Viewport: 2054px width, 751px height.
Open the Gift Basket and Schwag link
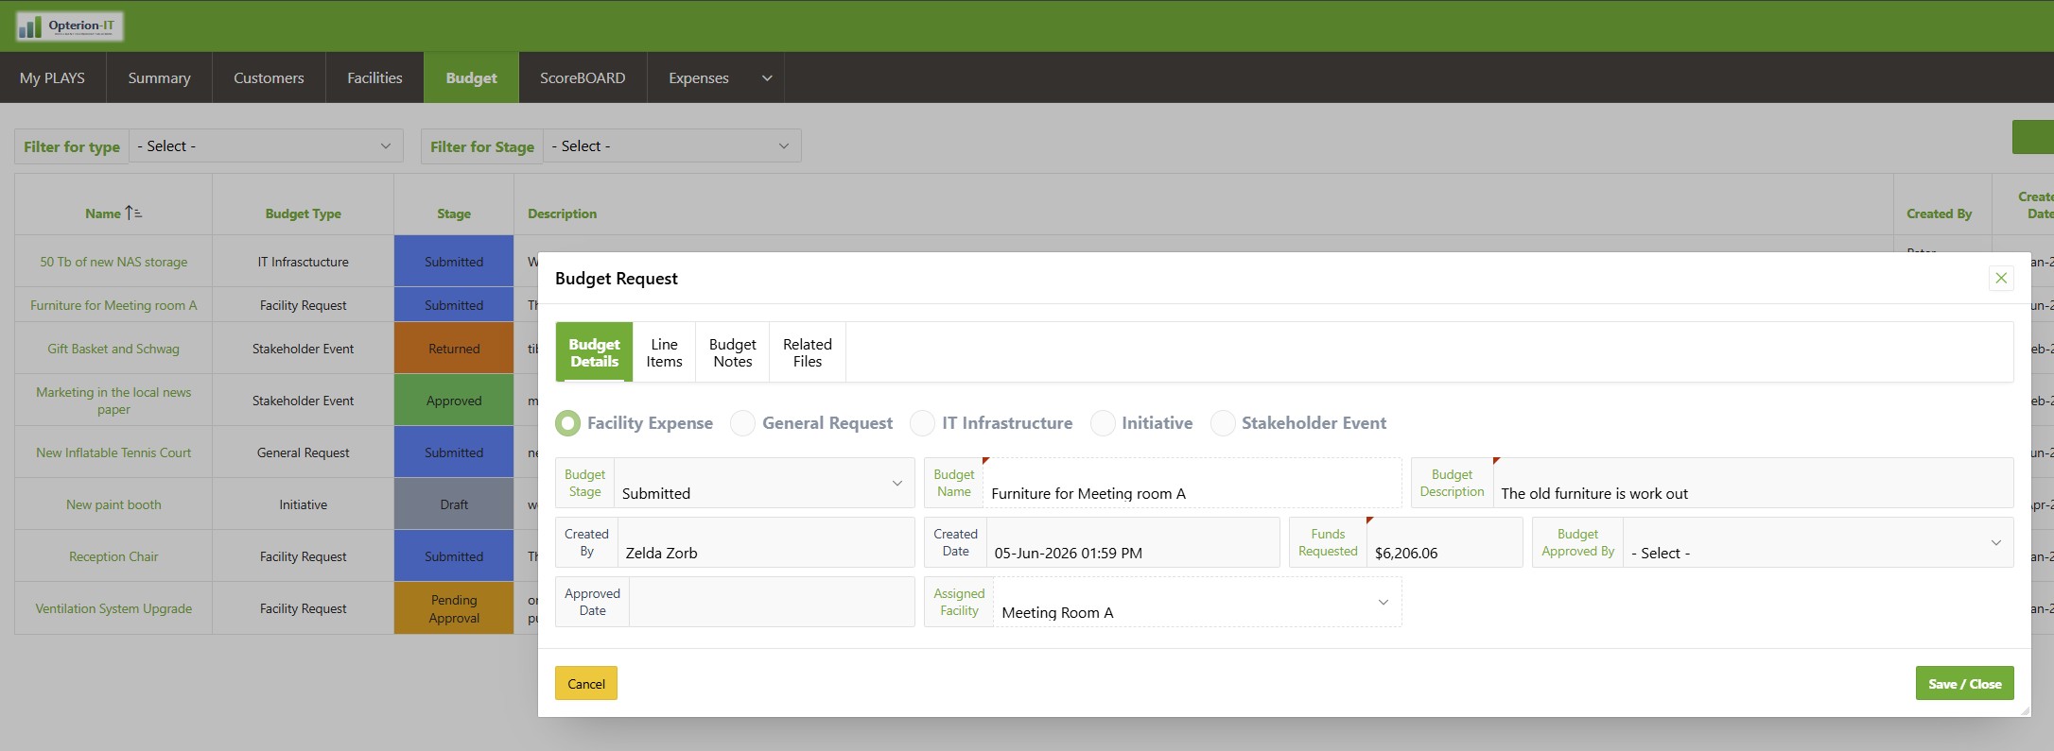[x=113, y=349]
